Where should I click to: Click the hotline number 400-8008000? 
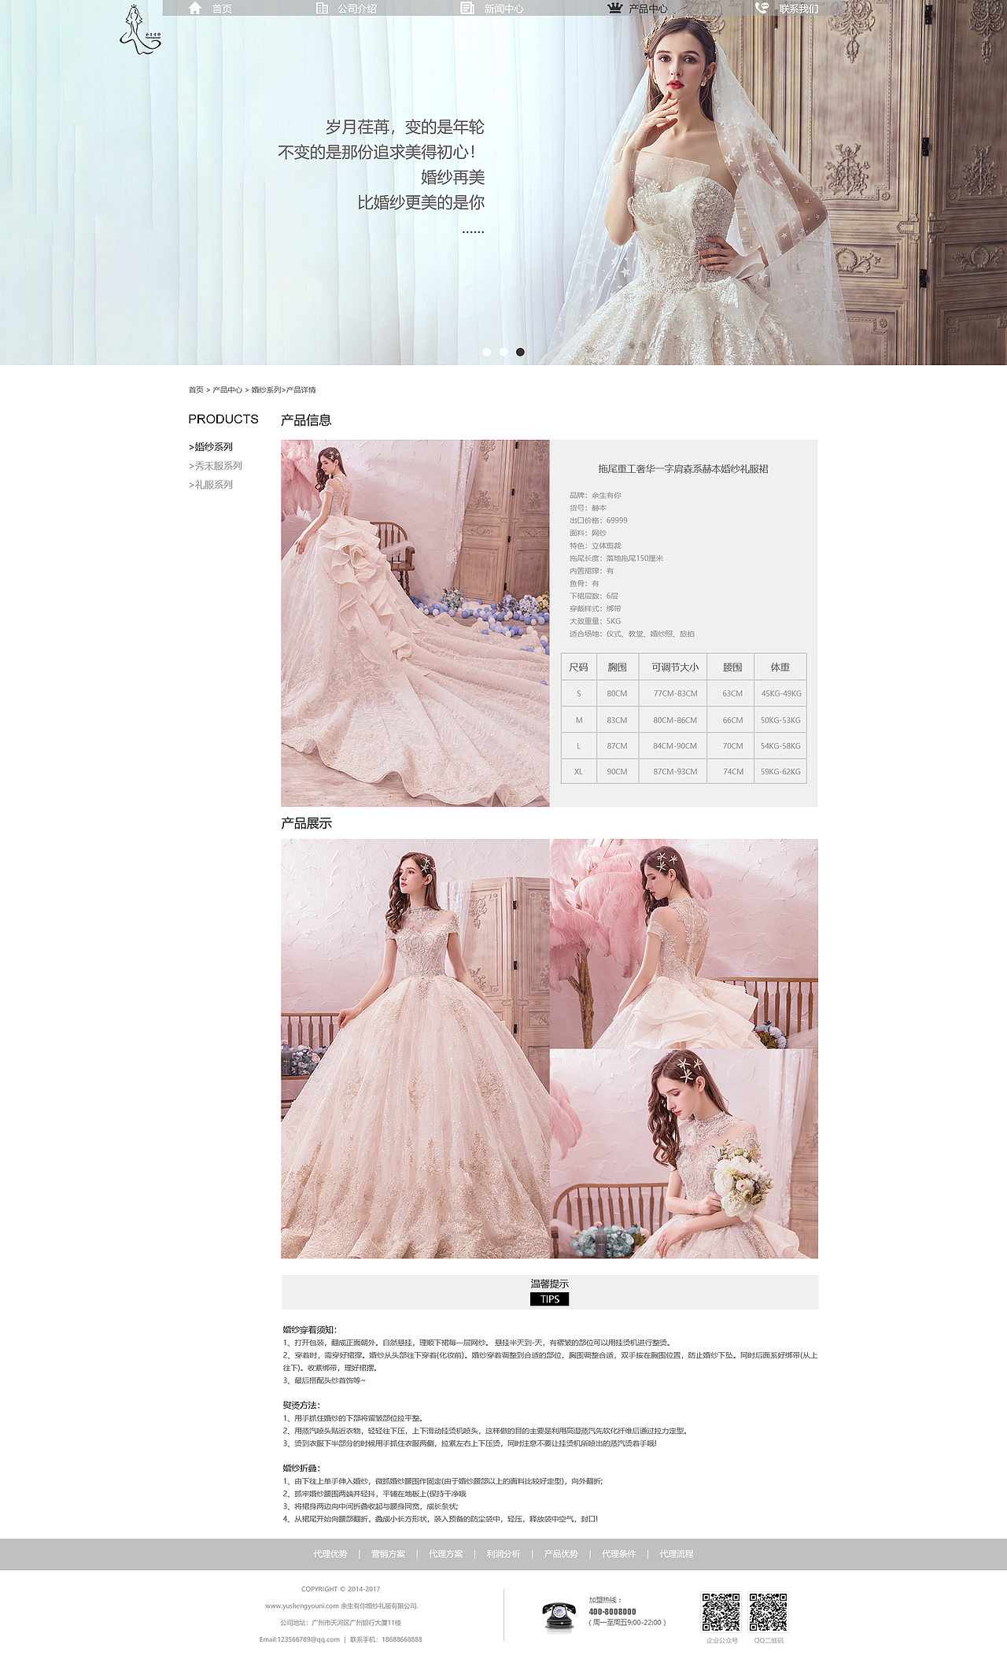612,1612
